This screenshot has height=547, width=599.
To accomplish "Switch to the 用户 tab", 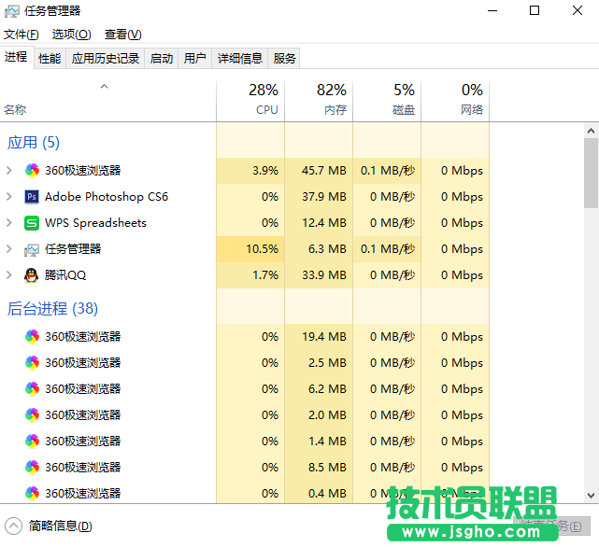I will [x=194, y=59].
